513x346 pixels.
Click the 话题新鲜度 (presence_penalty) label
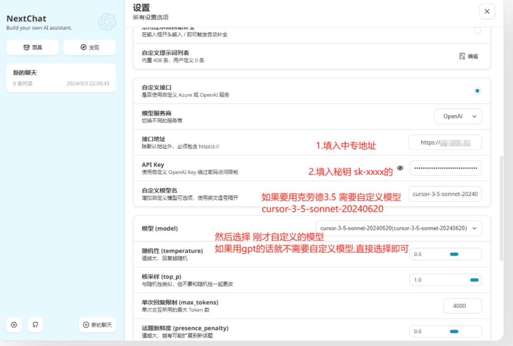[x=185, y=328]
